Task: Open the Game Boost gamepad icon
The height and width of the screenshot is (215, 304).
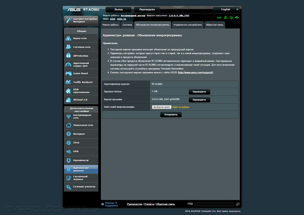Action: tap(68, 73)
